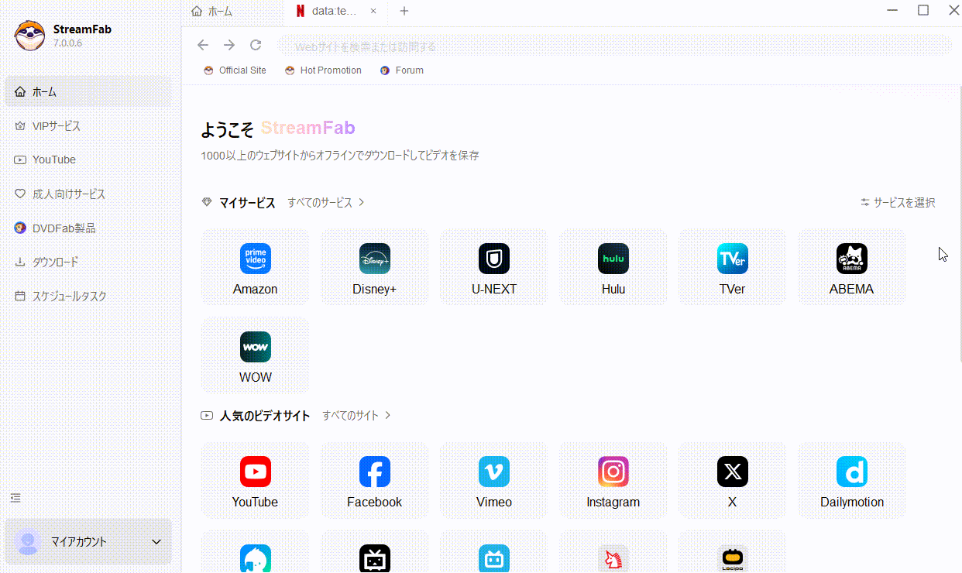Open the Official Site link

click(x=234, y=70)
